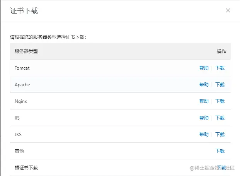Select the 其他 row label

coord(19,151)
